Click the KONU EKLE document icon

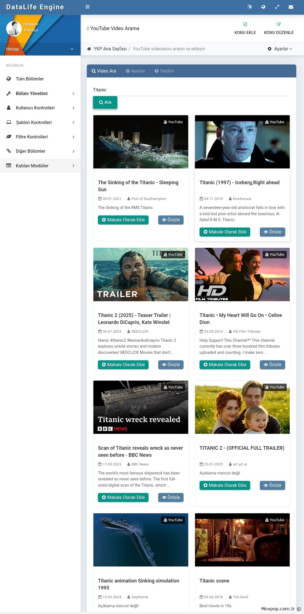pyautogui.click(x=245, y=24)
